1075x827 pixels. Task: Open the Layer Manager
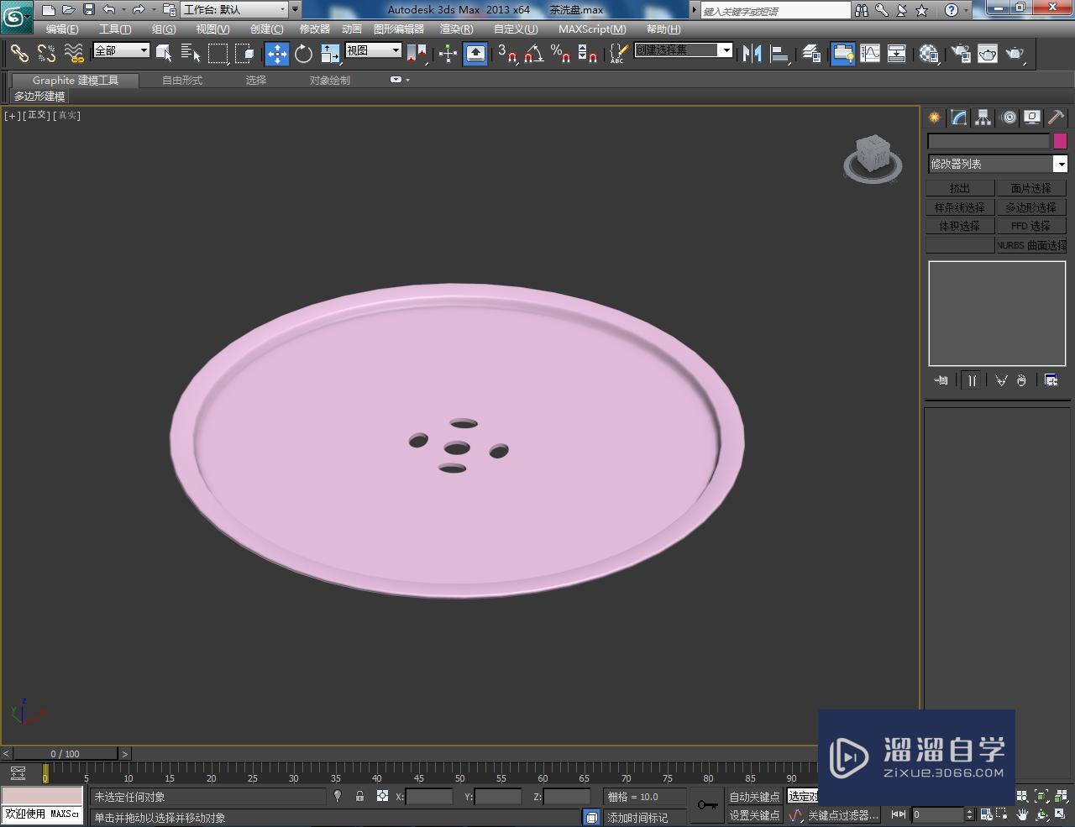811,54
